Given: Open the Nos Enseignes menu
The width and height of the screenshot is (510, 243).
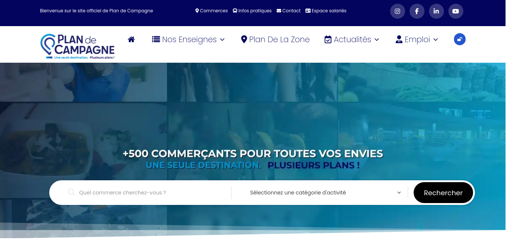Looking at the screenshot, I should click(x=188, y=40).
